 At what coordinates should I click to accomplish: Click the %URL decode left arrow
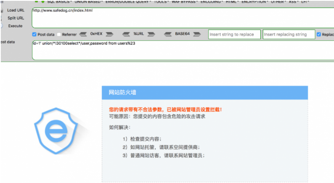click(x=126, y=34)
